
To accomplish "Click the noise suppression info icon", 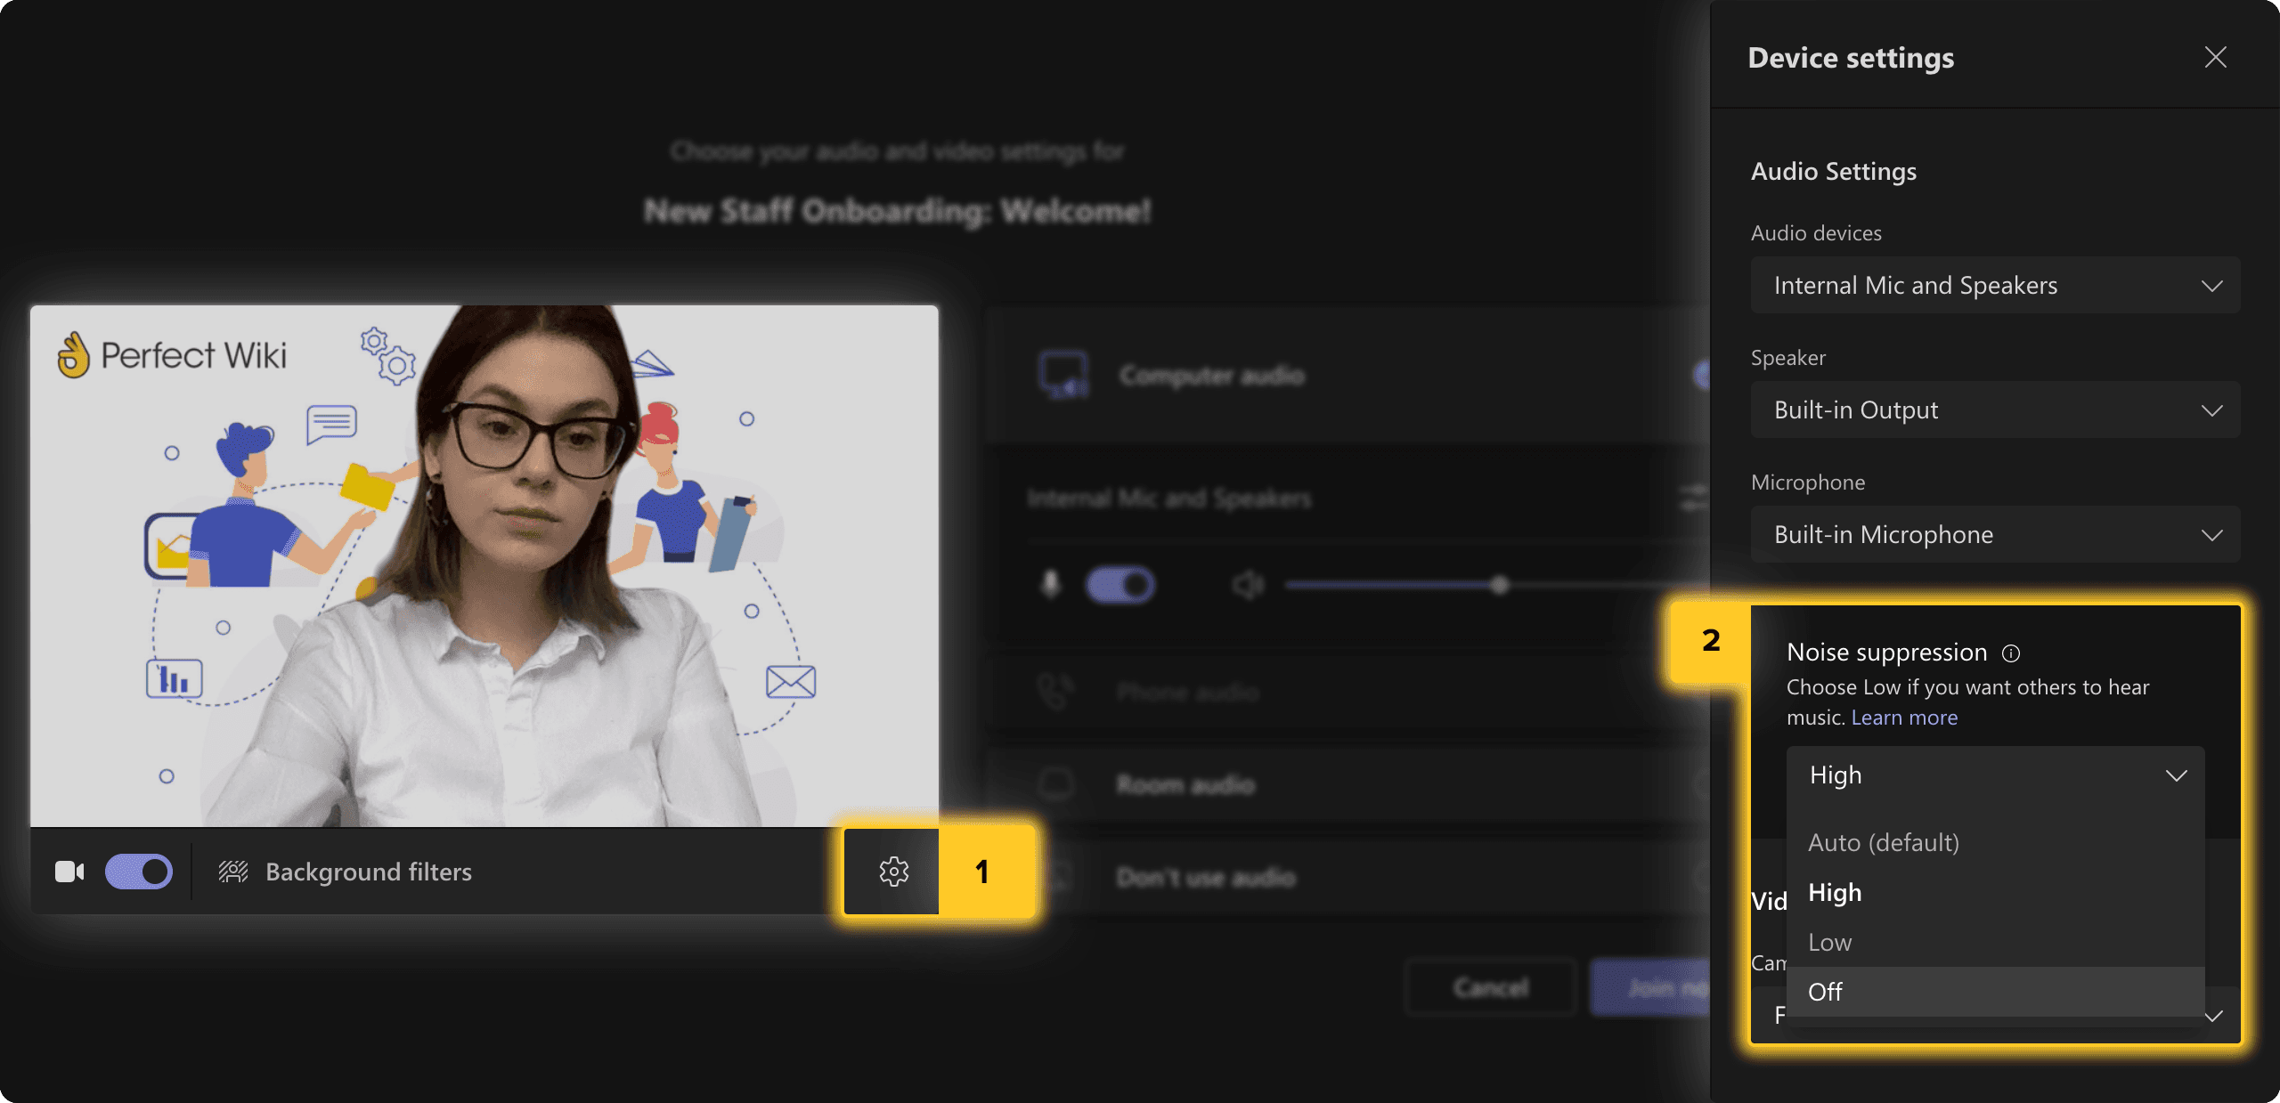I will click(x=2011, y=653).
